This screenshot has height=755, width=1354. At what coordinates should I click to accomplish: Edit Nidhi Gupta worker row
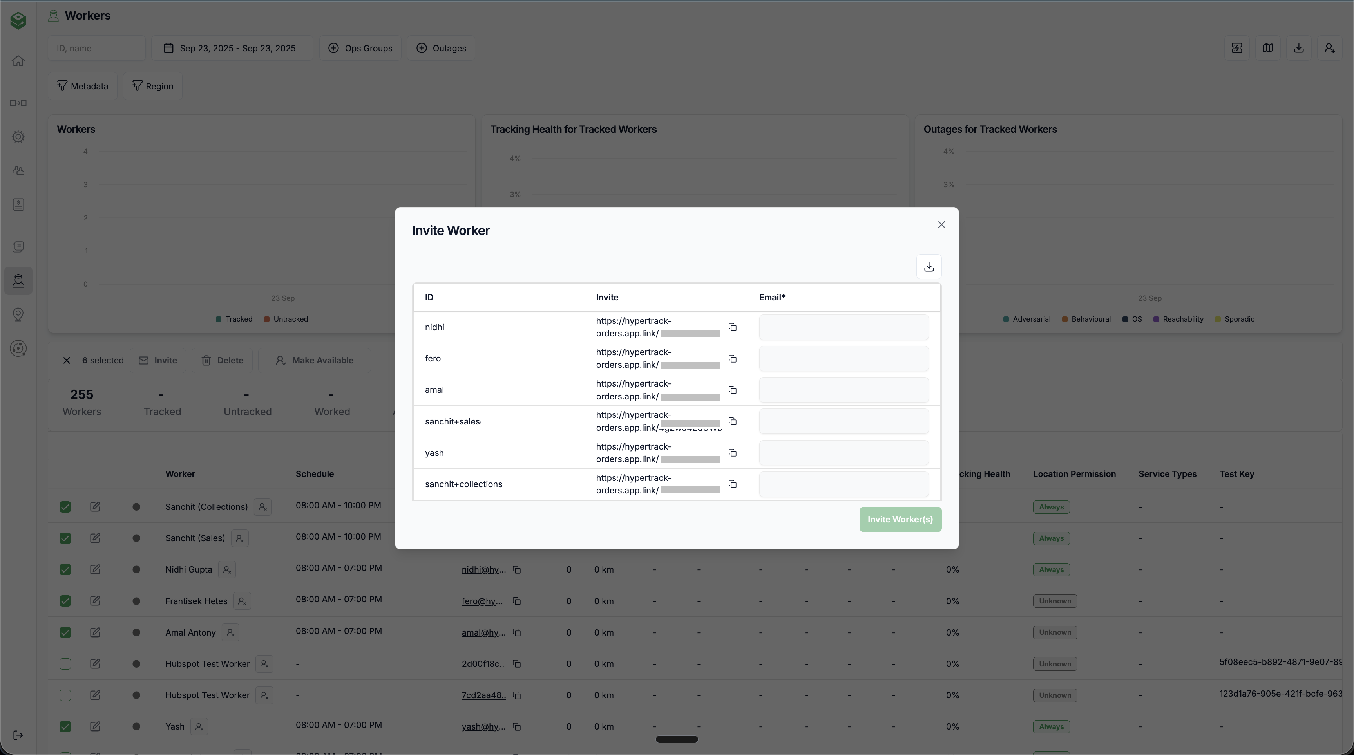tap(94, 569)
